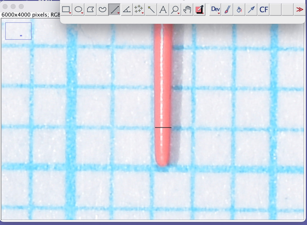Screen dimensions: 307x225
Task: Click the CF toolbar button
Action: pyautogui.click(x=264, y=9)
